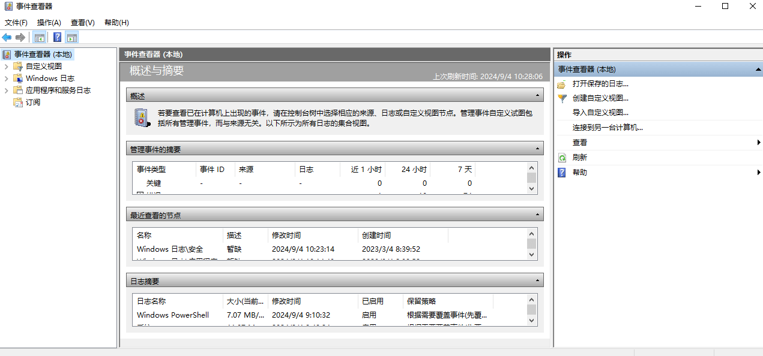Click the 创建自定义视图 funnel icon
Viewport: 763px width, 356px height.
tap(563, 98)
